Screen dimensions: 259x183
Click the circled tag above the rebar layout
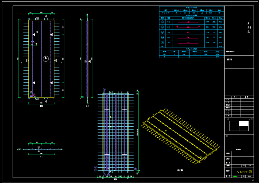pyautogui.click(x=104, y=90)
